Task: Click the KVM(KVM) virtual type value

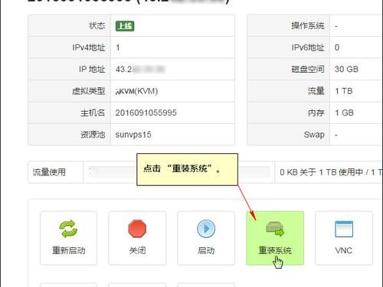Action: [x=136, y=91]
